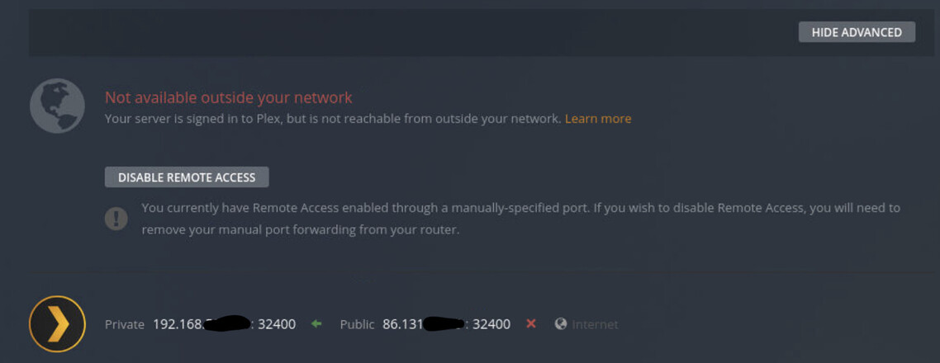Click the Public label
The height and width of the screenshot is (363, 940).
[x=357, y=325]
